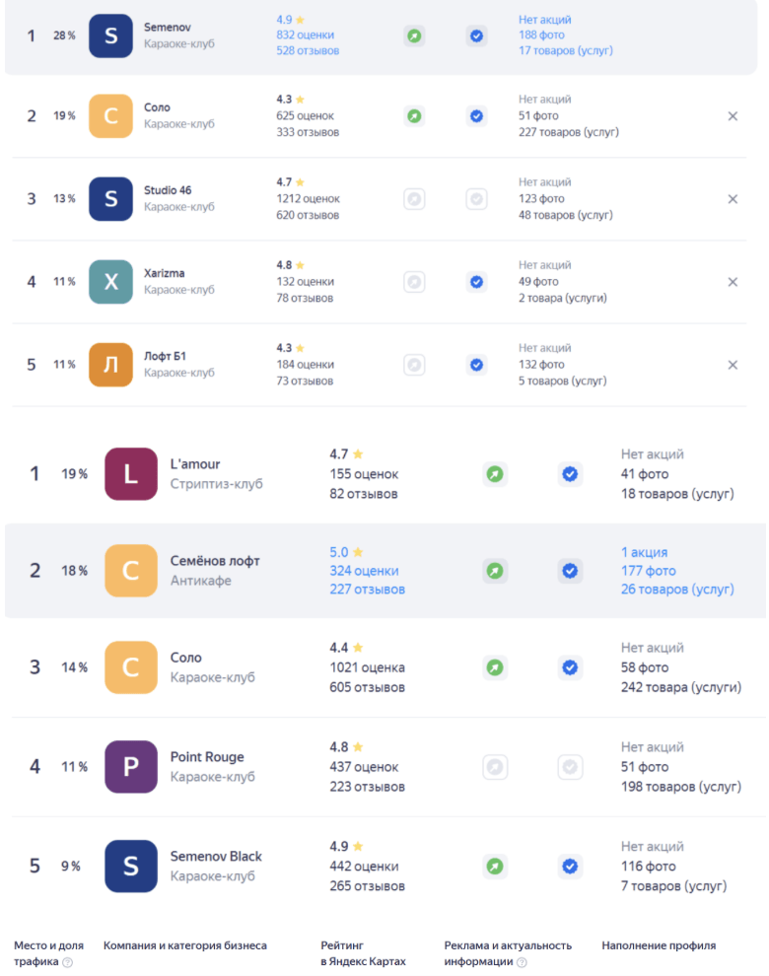The width and height of the screenshot is (769, 976).
Task: Remove Studio 46 from the comparison list
Action: click(x=733, y=199)
